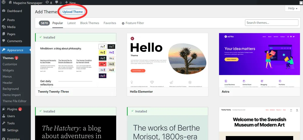Open the Comments menu item
303x140 pixels.
(15, 41)
